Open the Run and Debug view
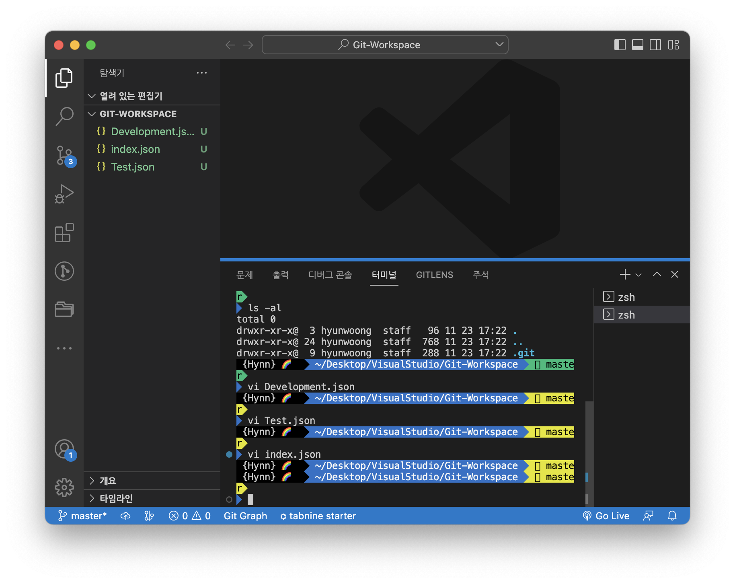This screenshot has width=735, height=584. [64, 194]
